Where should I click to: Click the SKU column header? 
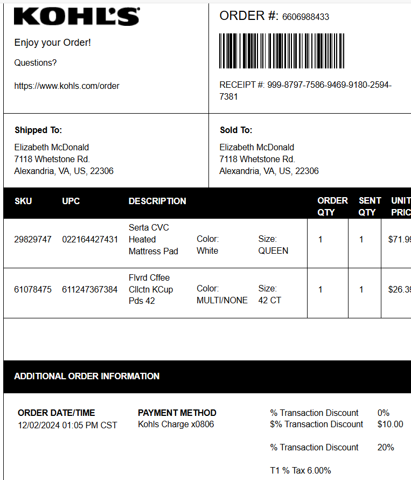click(x=23, y=201)
